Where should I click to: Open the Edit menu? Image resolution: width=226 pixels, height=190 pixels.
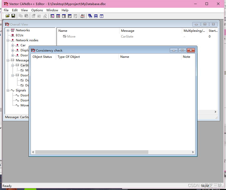coord(15,10)
